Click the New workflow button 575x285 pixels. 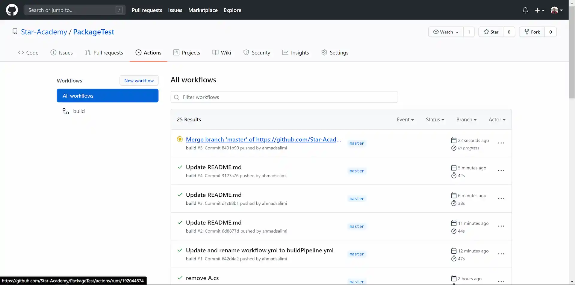139,81
